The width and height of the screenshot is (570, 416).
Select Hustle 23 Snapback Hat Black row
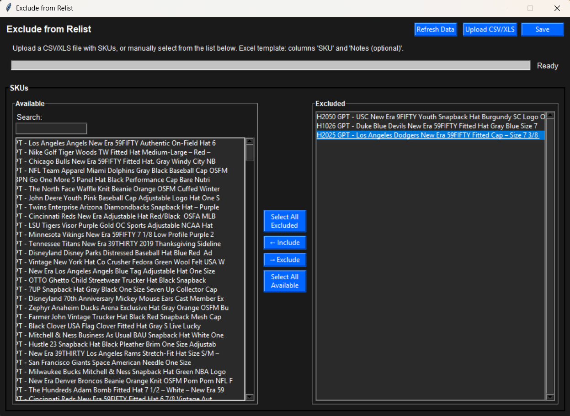pos(131,344)
